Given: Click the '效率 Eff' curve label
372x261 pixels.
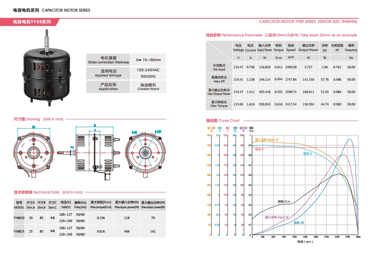Looking at the screenshot, I should pyautogui.click(x=299, y=223).
